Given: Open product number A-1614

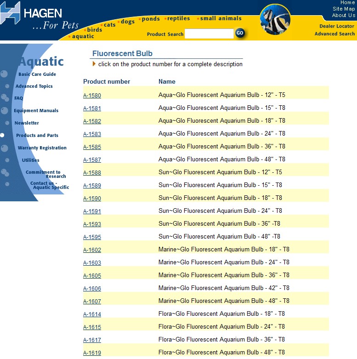Looking at the screenshot, I should [x=92, y=314].
